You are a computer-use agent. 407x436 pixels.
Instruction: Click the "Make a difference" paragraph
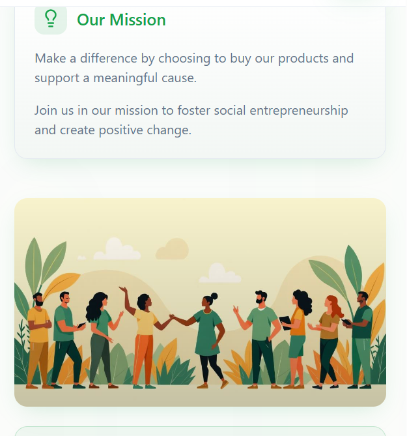tap(194, 68)
